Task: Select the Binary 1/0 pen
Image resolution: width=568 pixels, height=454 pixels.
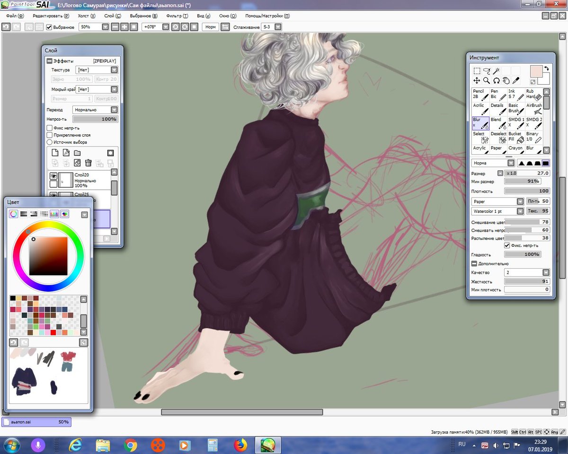Action: (x=534, y=137)
